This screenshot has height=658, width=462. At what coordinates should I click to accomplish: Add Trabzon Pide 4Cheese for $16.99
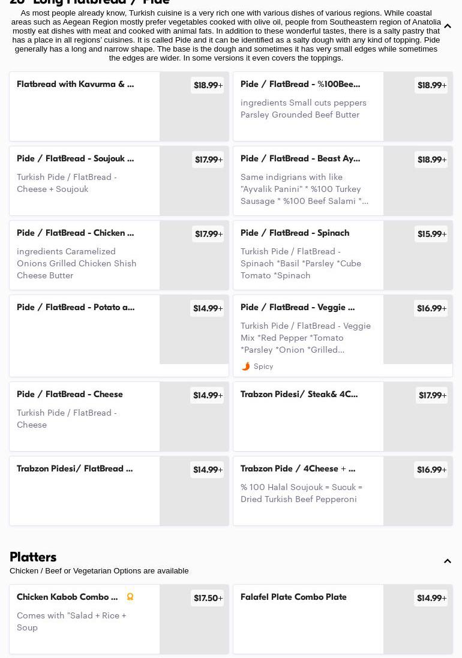431,470
